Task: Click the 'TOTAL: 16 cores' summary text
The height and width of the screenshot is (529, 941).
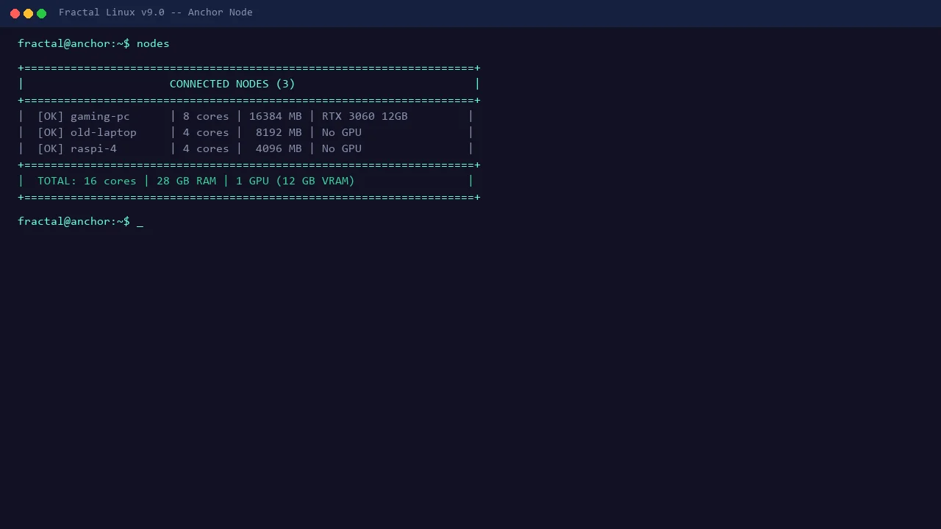Action: pyautogui.click(x=87, y=181)
